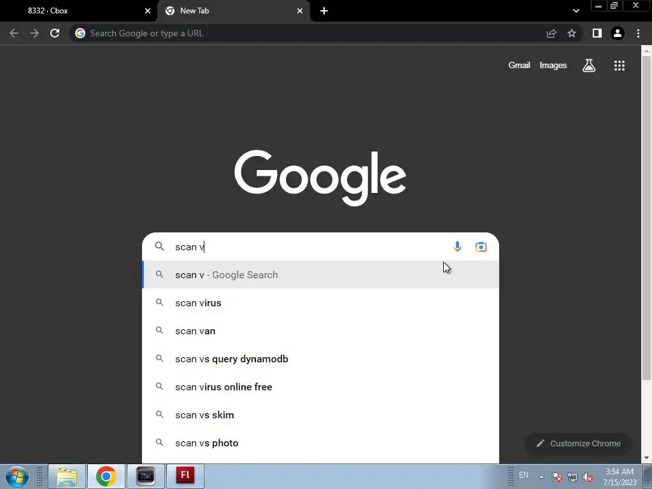Open Chrome three-dot menu

coord(638,33)
